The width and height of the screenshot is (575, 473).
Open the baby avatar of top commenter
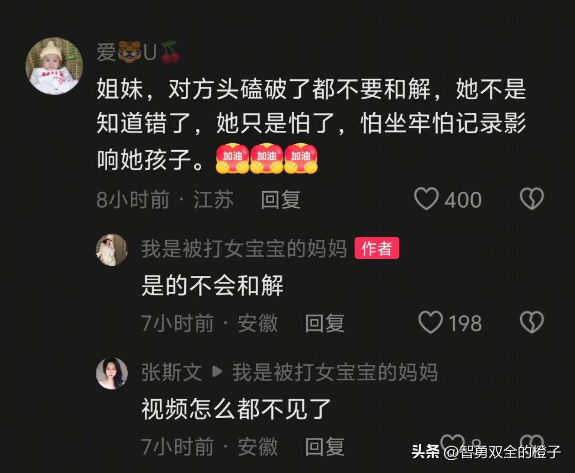click(54, 66)
